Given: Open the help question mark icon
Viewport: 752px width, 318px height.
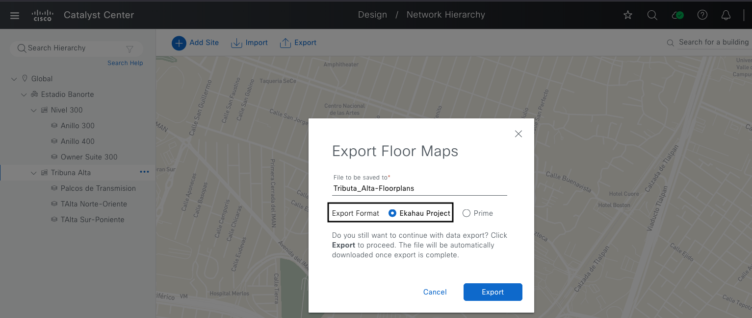Looking at the screenshot, I should (x=702, y=15).
